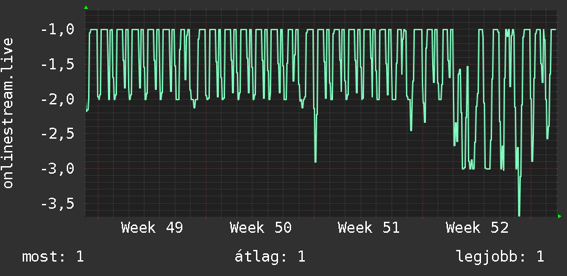
Task: Click the Week 50 axis label
Action: pos(260,228)
